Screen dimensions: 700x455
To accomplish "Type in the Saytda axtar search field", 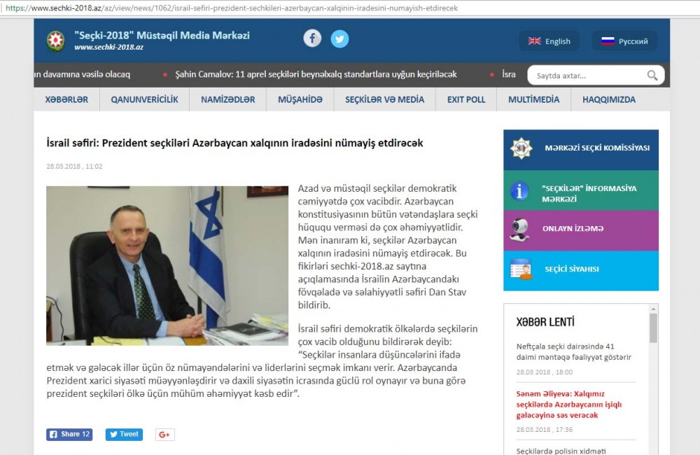I will click(586, 76).
